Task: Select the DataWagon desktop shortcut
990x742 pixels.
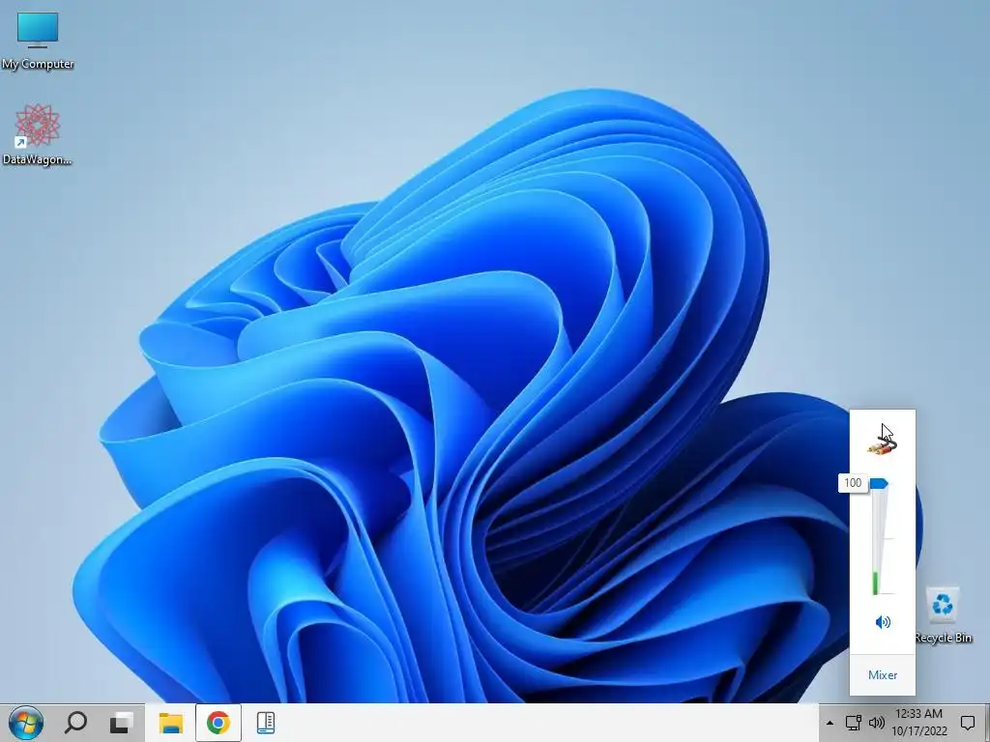Action: tap(38, 134)
